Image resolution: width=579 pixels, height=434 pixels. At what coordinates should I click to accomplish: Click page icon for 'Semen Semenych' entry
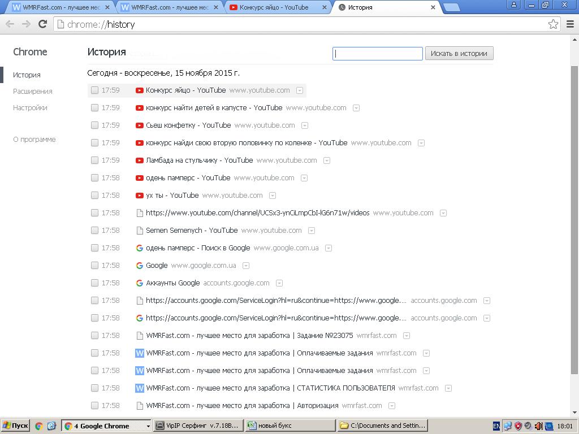pyautogui.click(x=140, y=231)
